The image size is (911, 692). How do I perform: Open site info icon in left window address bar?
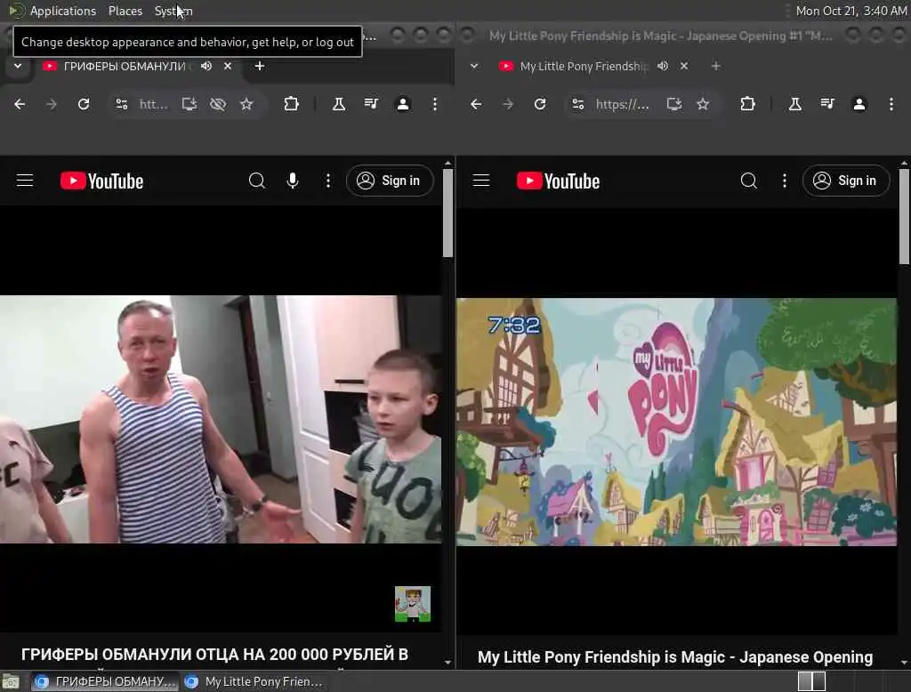click(121, 104)
